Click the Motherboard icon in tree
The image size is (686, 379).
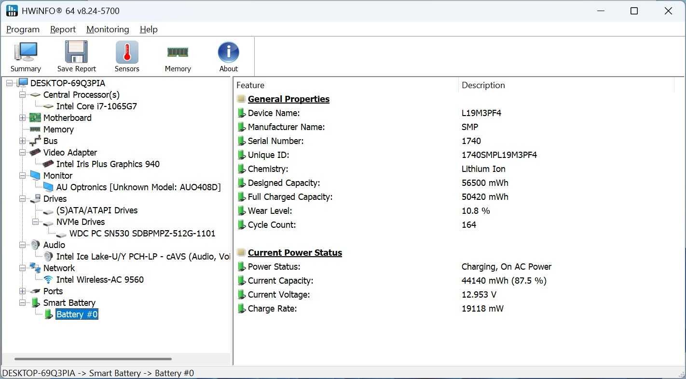tap(35, 118)
